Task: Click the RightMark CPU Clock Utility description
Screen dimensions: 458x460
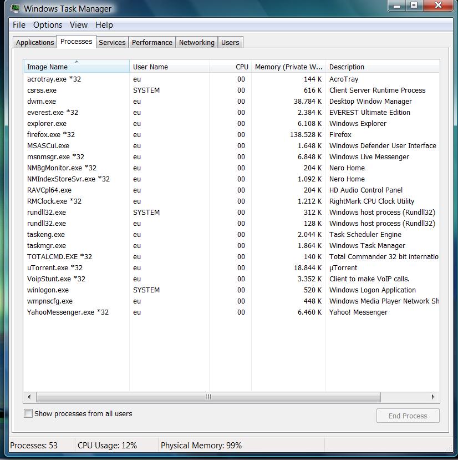Action: point(372,201)
